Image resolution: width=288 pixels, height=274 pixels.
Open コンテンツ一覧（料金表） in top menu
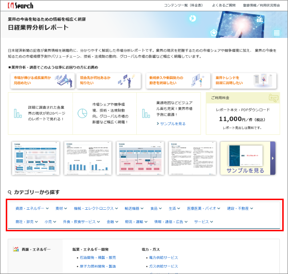coord(183,5)
